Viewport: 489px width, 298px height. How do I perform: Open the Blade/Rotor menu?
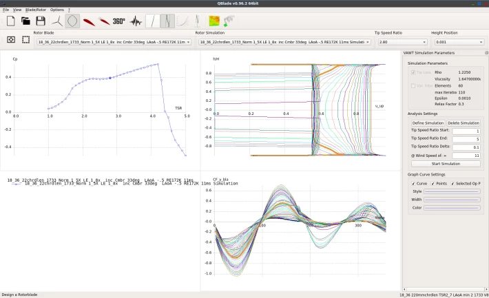(x=36, y=10)
